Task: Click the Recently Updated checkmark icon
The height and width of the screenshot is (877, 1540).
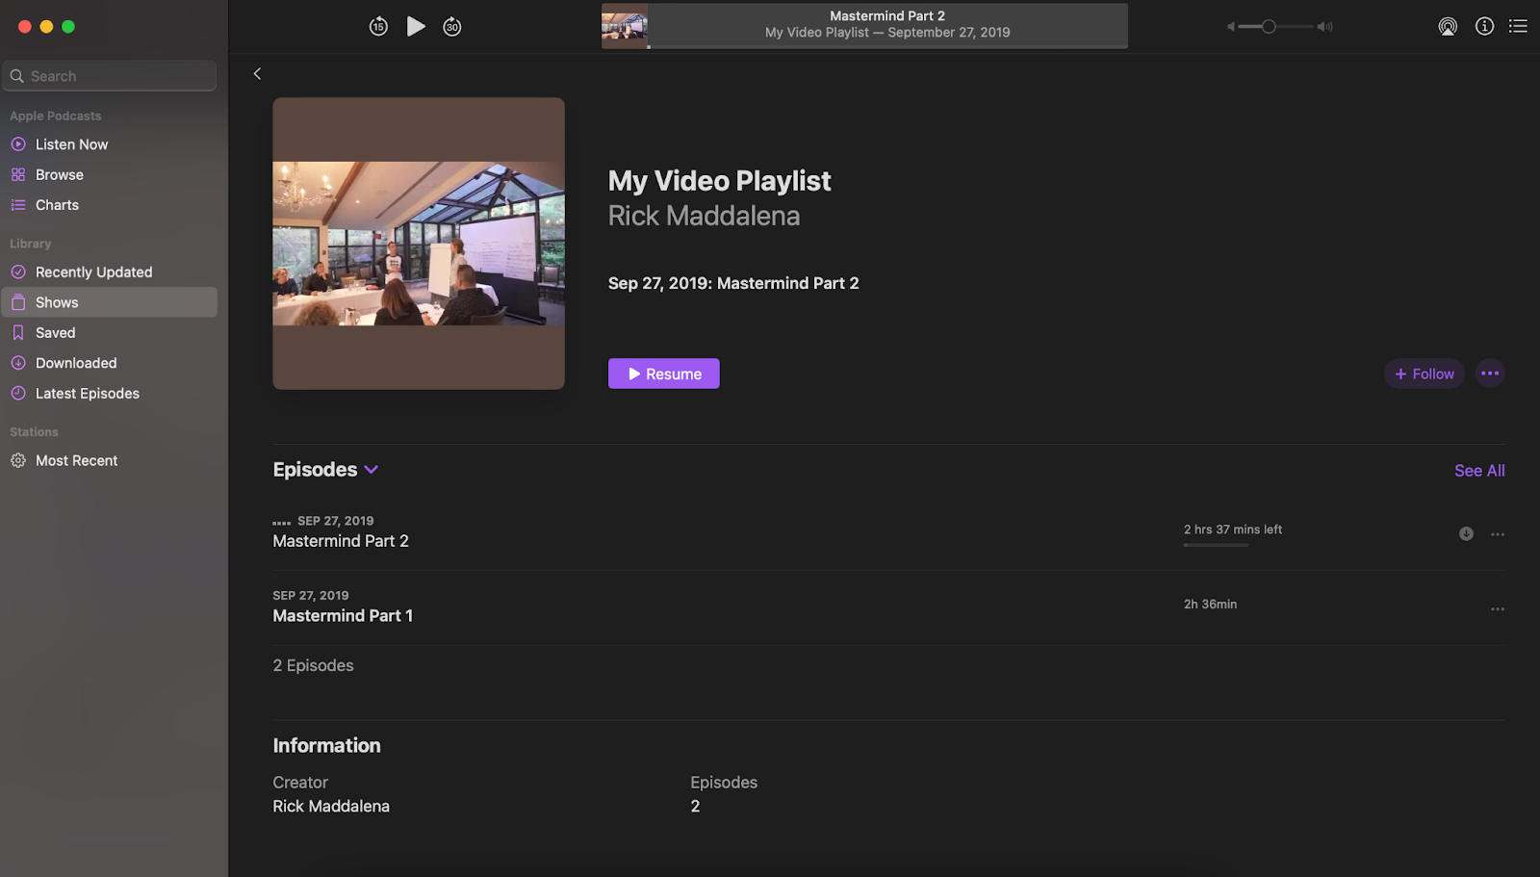Action: point(18,272)
